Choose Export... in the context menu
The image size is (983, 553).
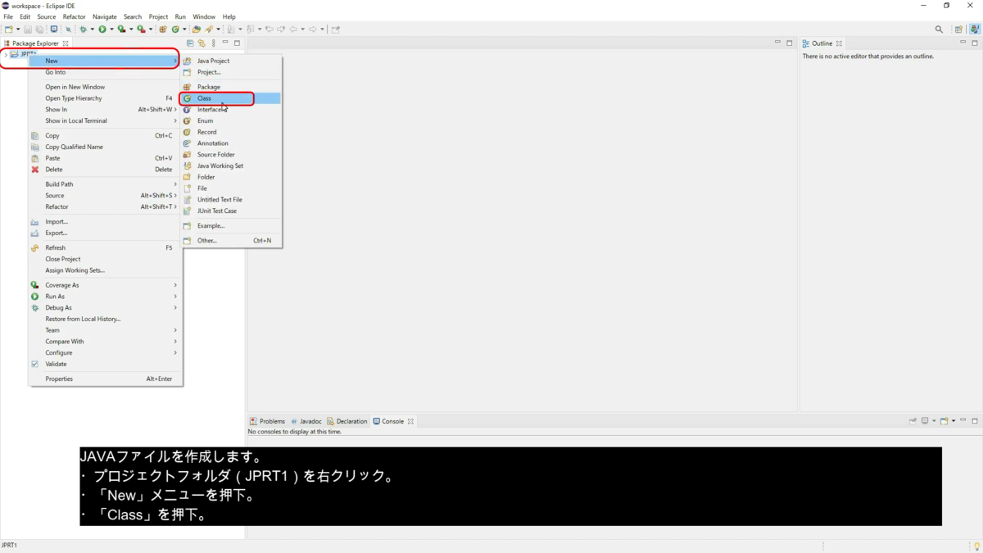point(106,233)
